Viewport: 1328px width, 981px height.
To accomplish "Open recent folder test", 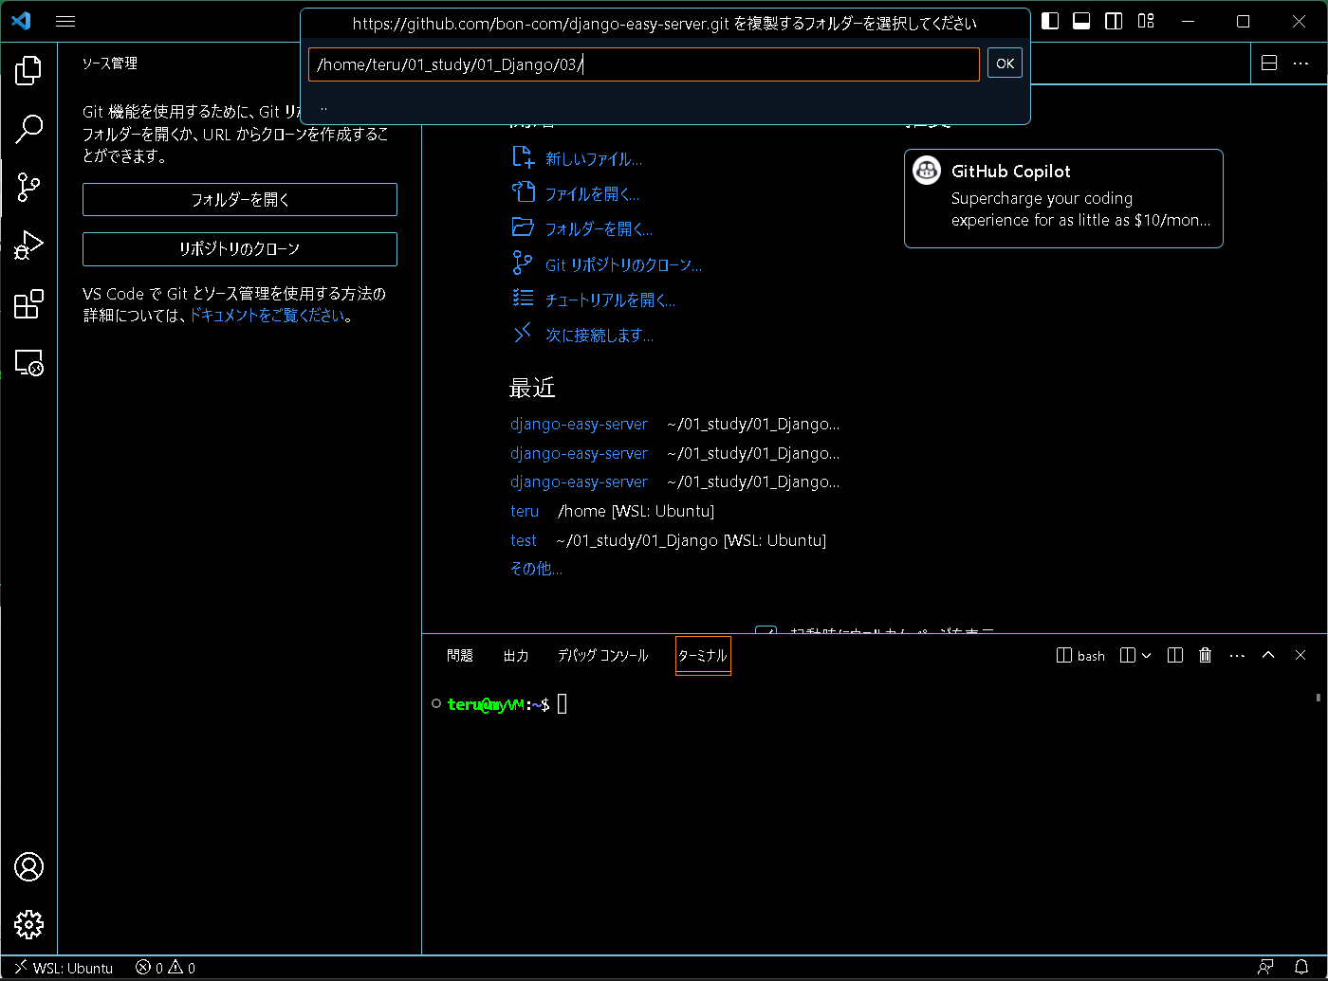I will [523, 540].
